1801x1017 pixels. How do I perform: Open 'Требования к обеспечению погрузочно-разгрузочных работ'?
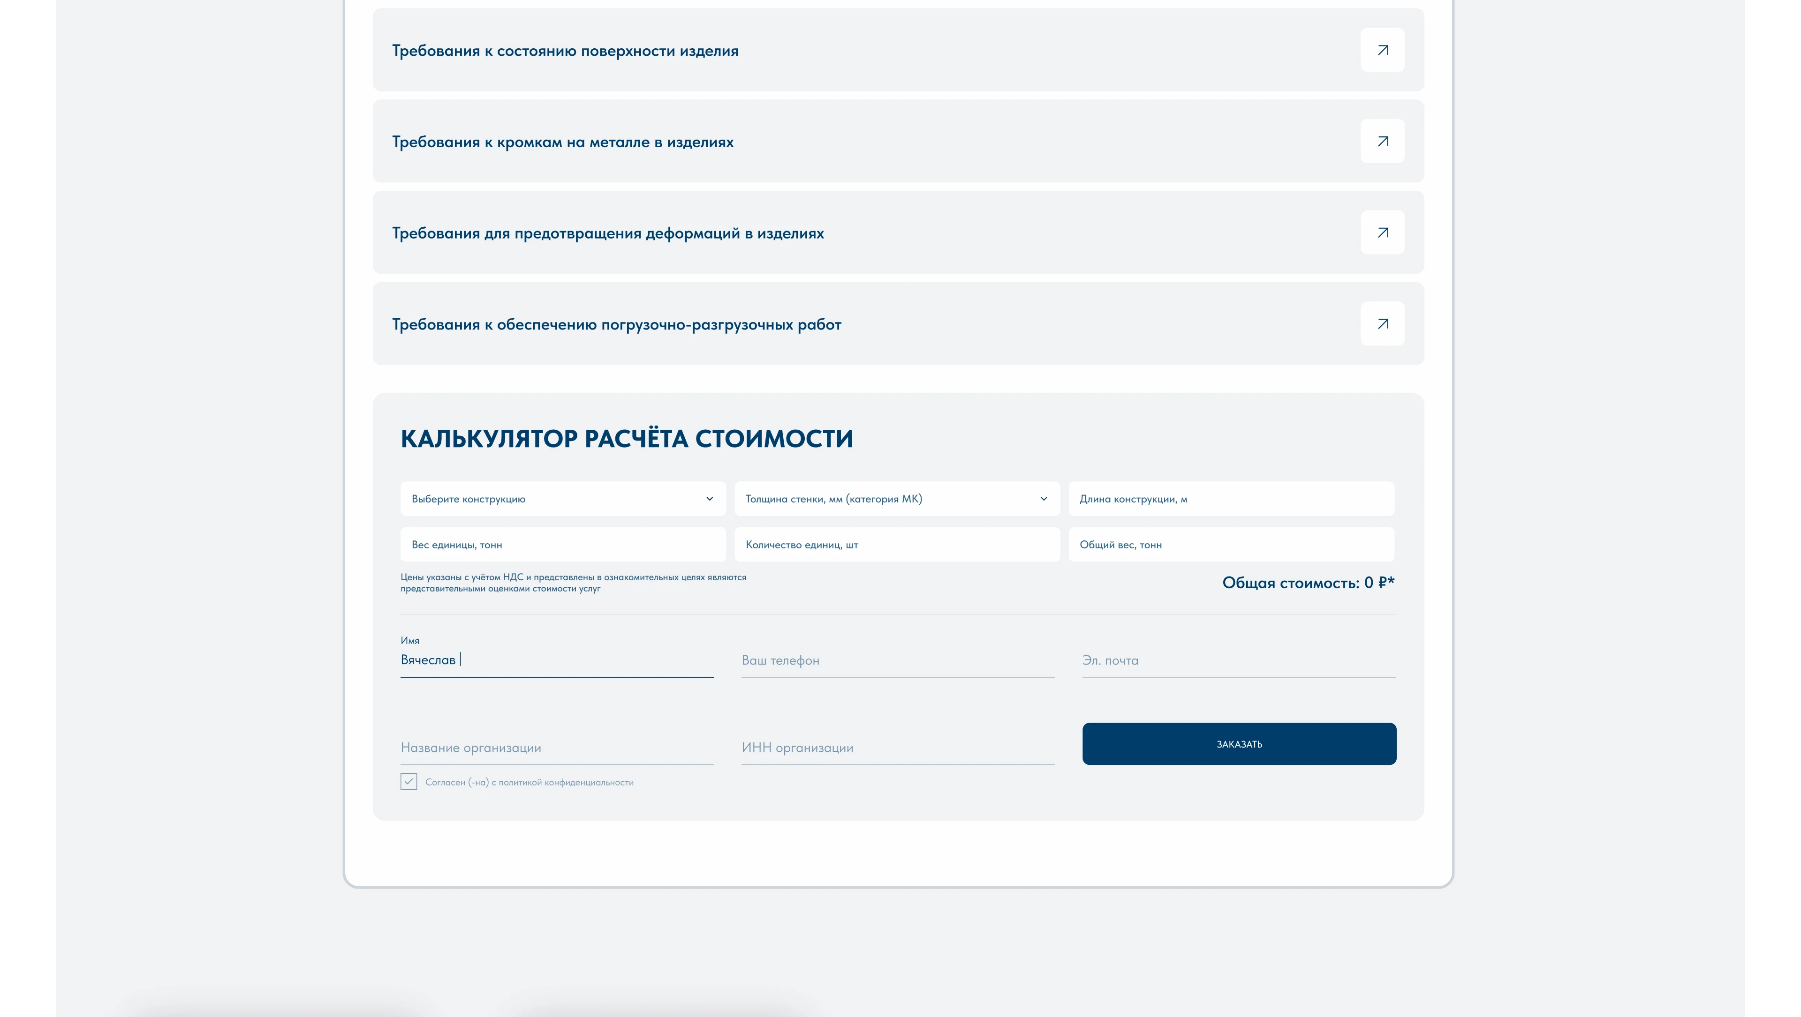coord(616,325)
